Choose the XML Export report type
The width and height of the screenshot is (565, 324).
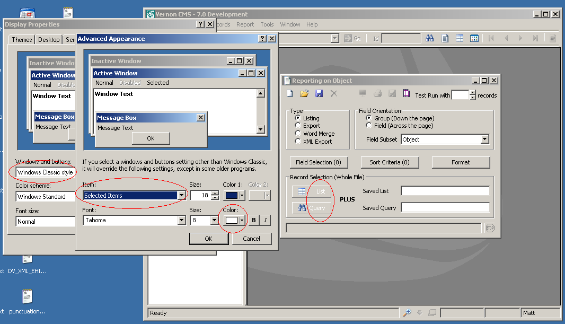pyautogui.click(x=298, y=141)
